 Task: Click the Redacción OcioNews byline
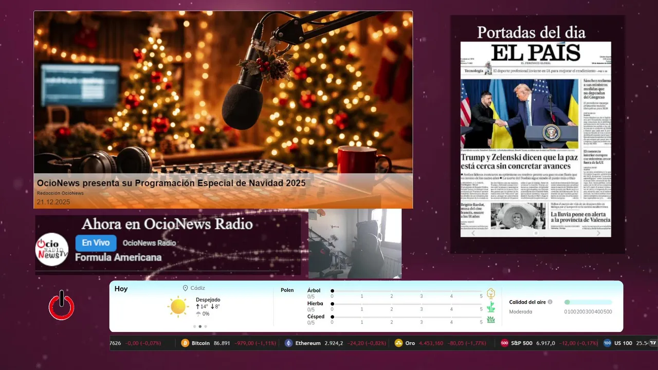(x=60, y=193)
